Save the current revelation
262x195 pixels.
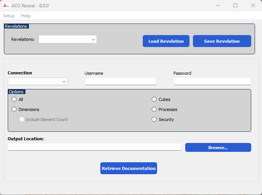(222, 41)
